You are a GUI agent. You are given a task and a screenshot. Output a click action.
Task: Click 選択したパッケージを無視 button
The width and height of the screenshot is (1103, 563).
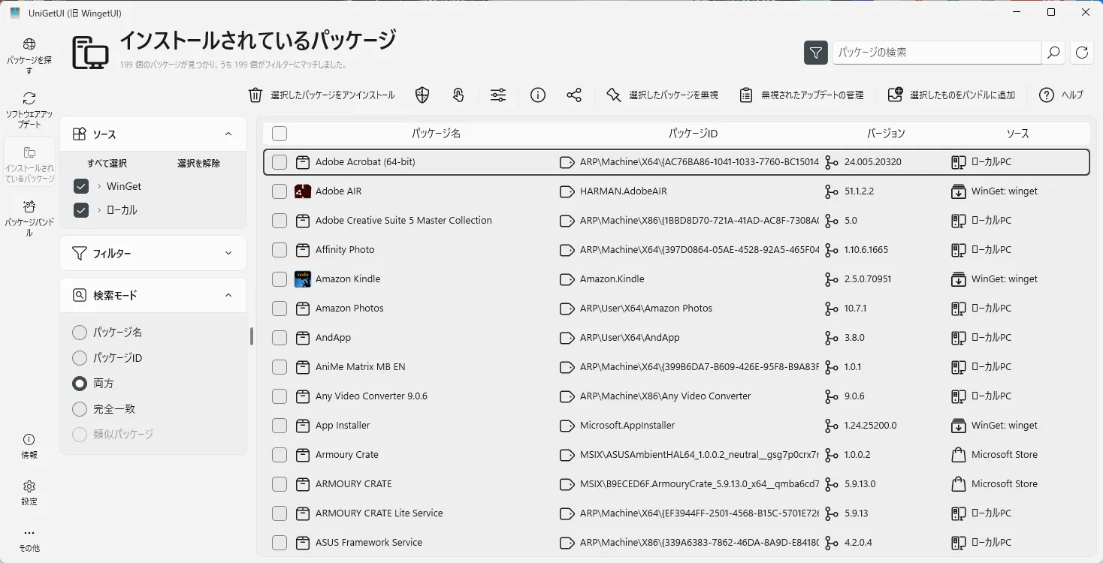(662, 95)
